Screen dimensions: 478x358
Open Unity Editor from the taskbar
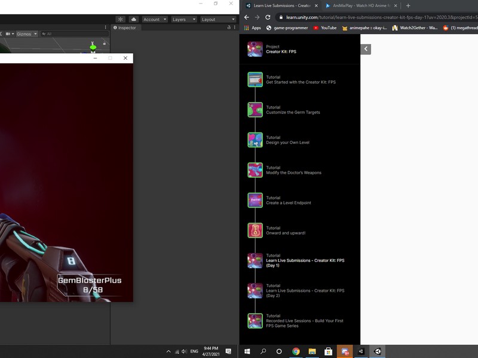click(378, 351)
